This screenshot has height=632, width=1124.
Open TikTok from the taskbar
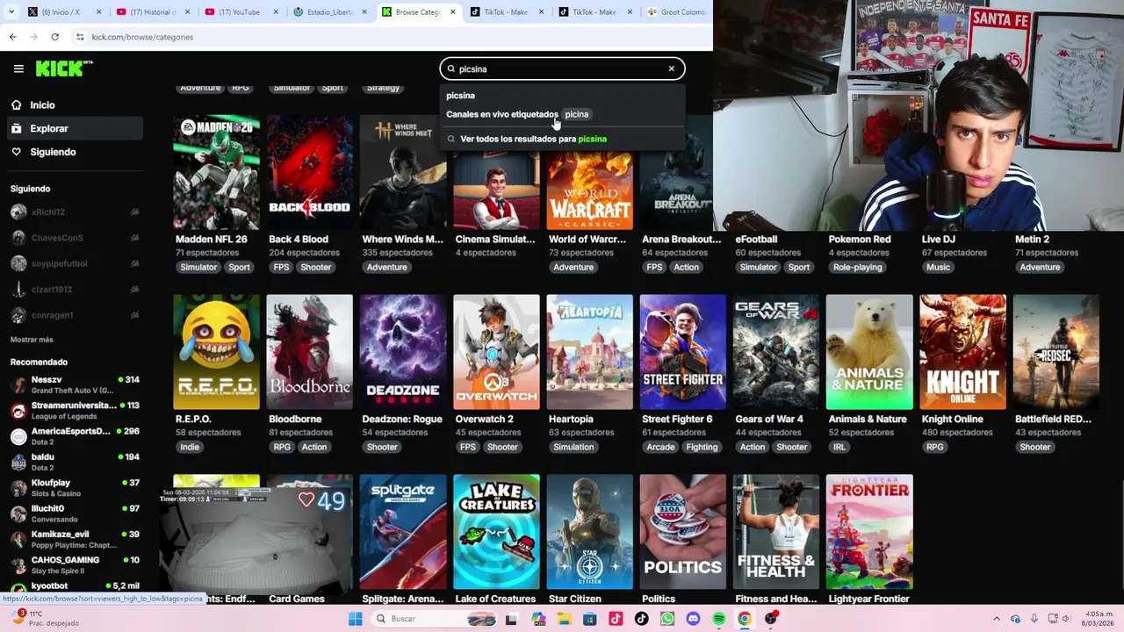[641, 619]
